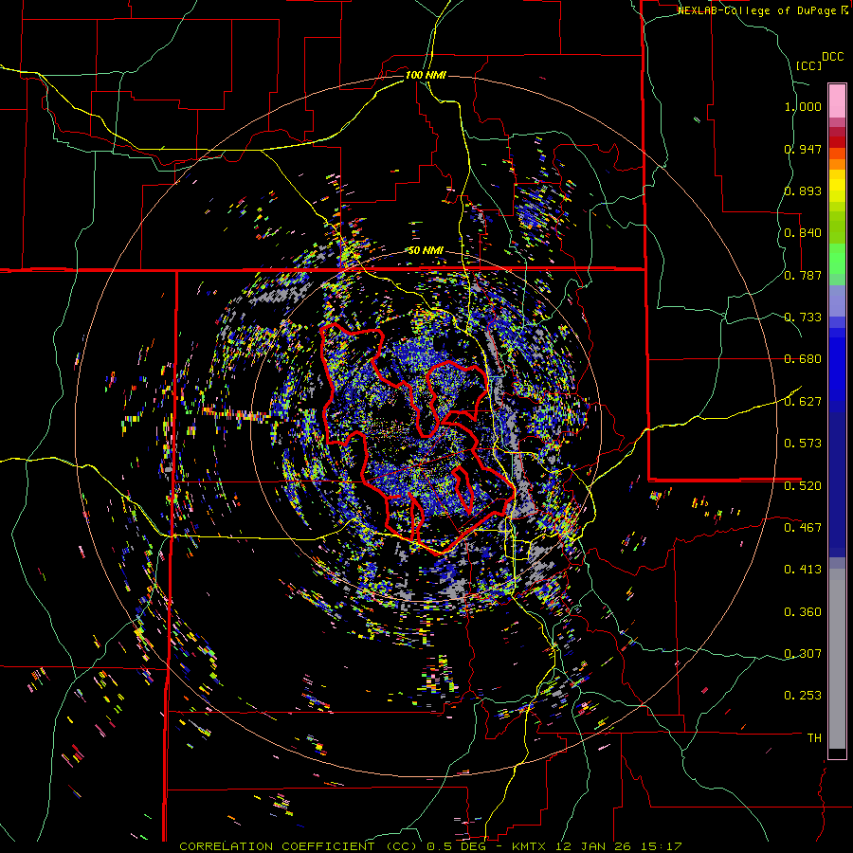Click the 0.520 color scale value

[x=803, y=486]
